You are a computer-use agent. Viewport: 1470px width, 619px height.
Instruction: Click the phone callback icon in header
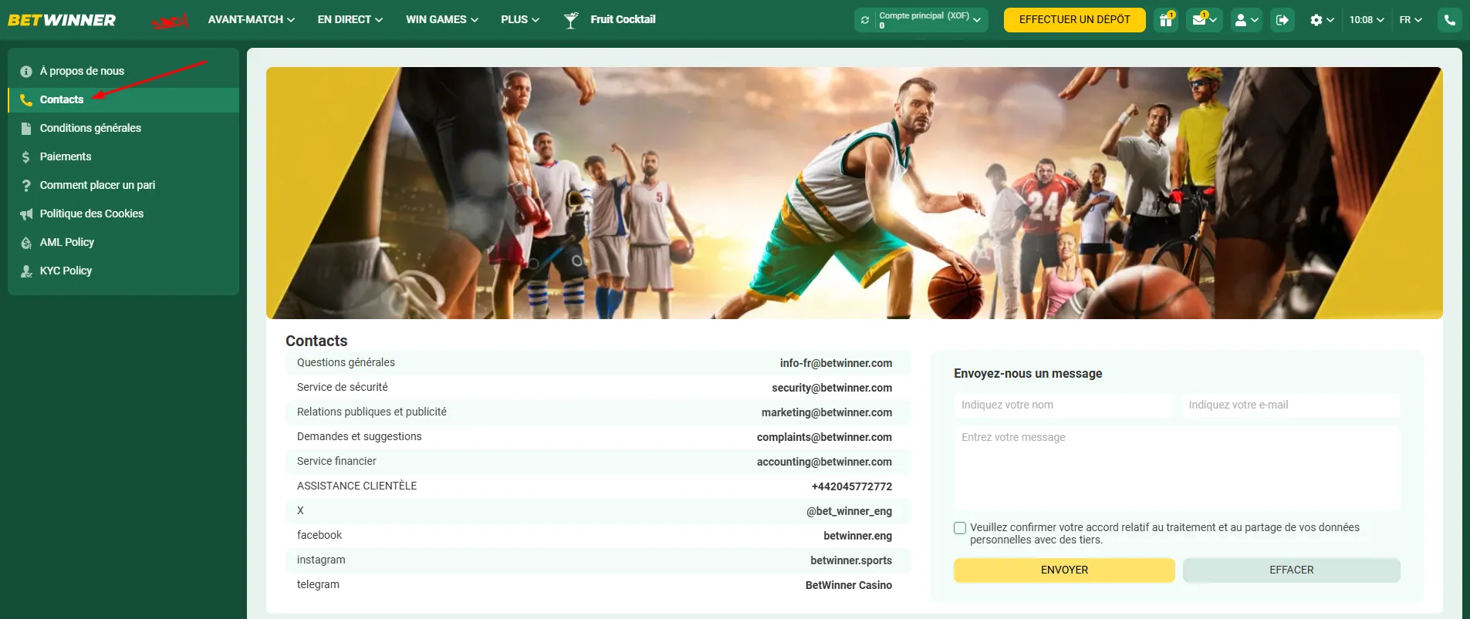[x=1450, y=20]
